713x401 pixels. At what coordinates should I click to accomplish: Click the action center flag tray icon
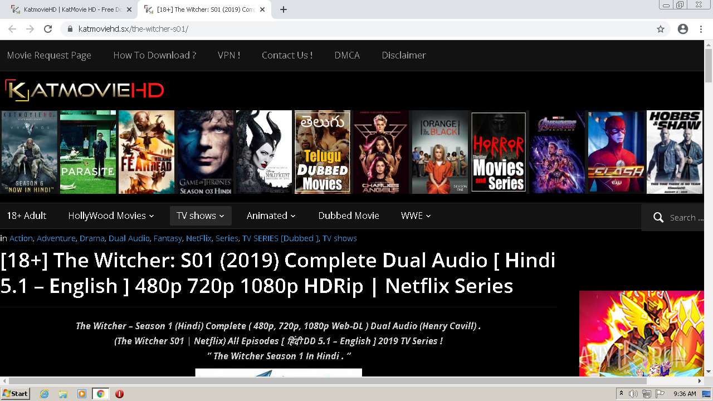pos(660,394)
